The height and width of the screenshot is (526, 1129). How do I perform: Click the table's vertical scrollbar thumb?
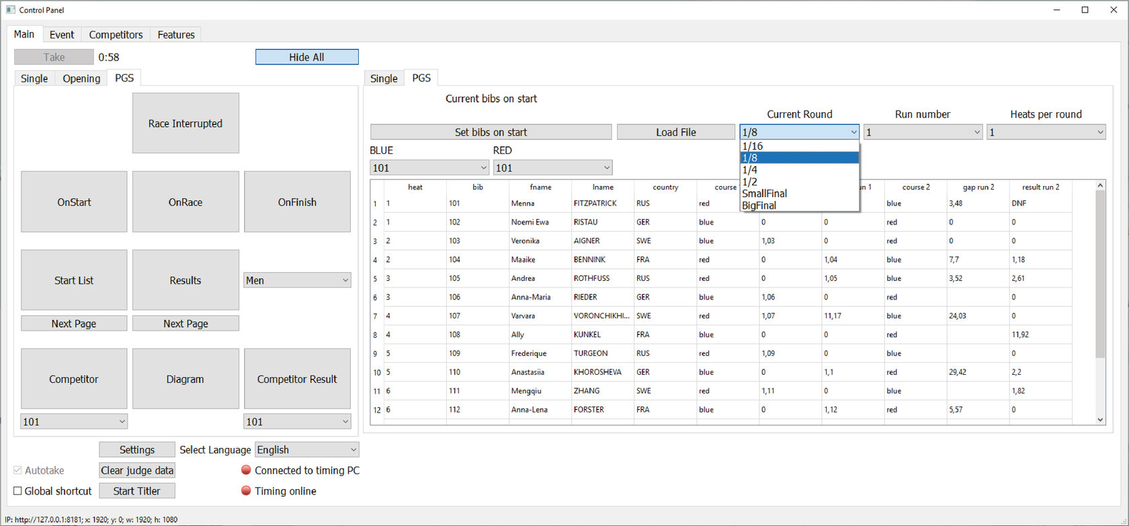(x=1100, y=274)
